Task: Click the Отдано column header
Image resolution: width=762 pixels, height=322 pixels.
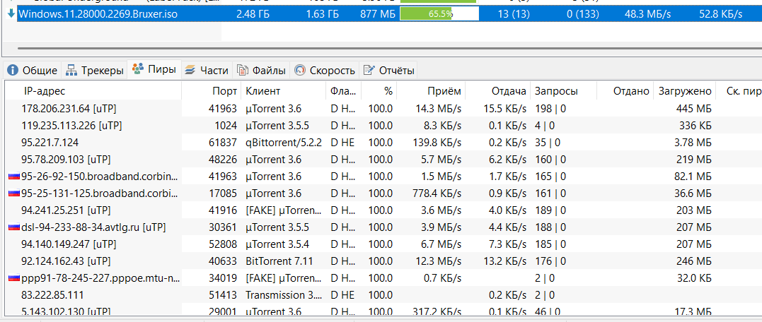Action: pyautogui.click(x=625, y=91)
